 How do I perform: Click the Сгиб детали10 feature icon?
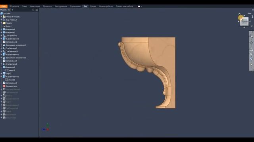(4, 51)
